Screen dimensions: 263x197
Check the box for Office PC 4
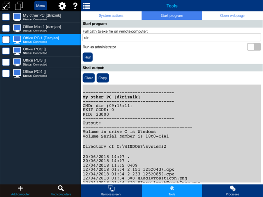6,73
